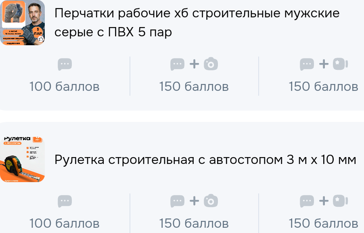Click the comment bubble icon for рулетка review
Screen dimensions: 364x233
point(65,201)
